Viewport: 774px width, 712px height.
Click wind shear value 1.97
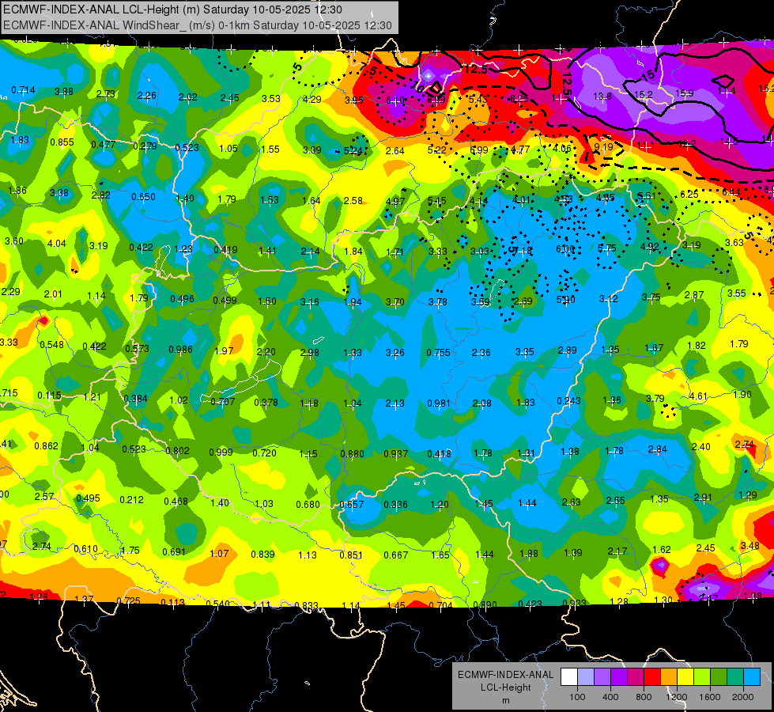click(x=224, y=350)
